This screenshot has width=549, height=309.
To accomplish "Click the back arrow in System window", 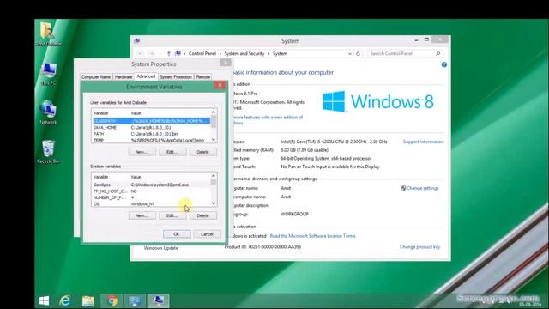I will (140, 53).
